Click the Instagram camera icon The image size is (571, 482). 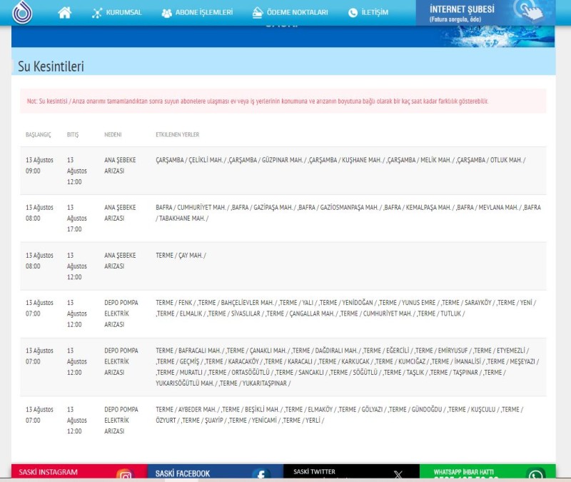coord(126,474)
